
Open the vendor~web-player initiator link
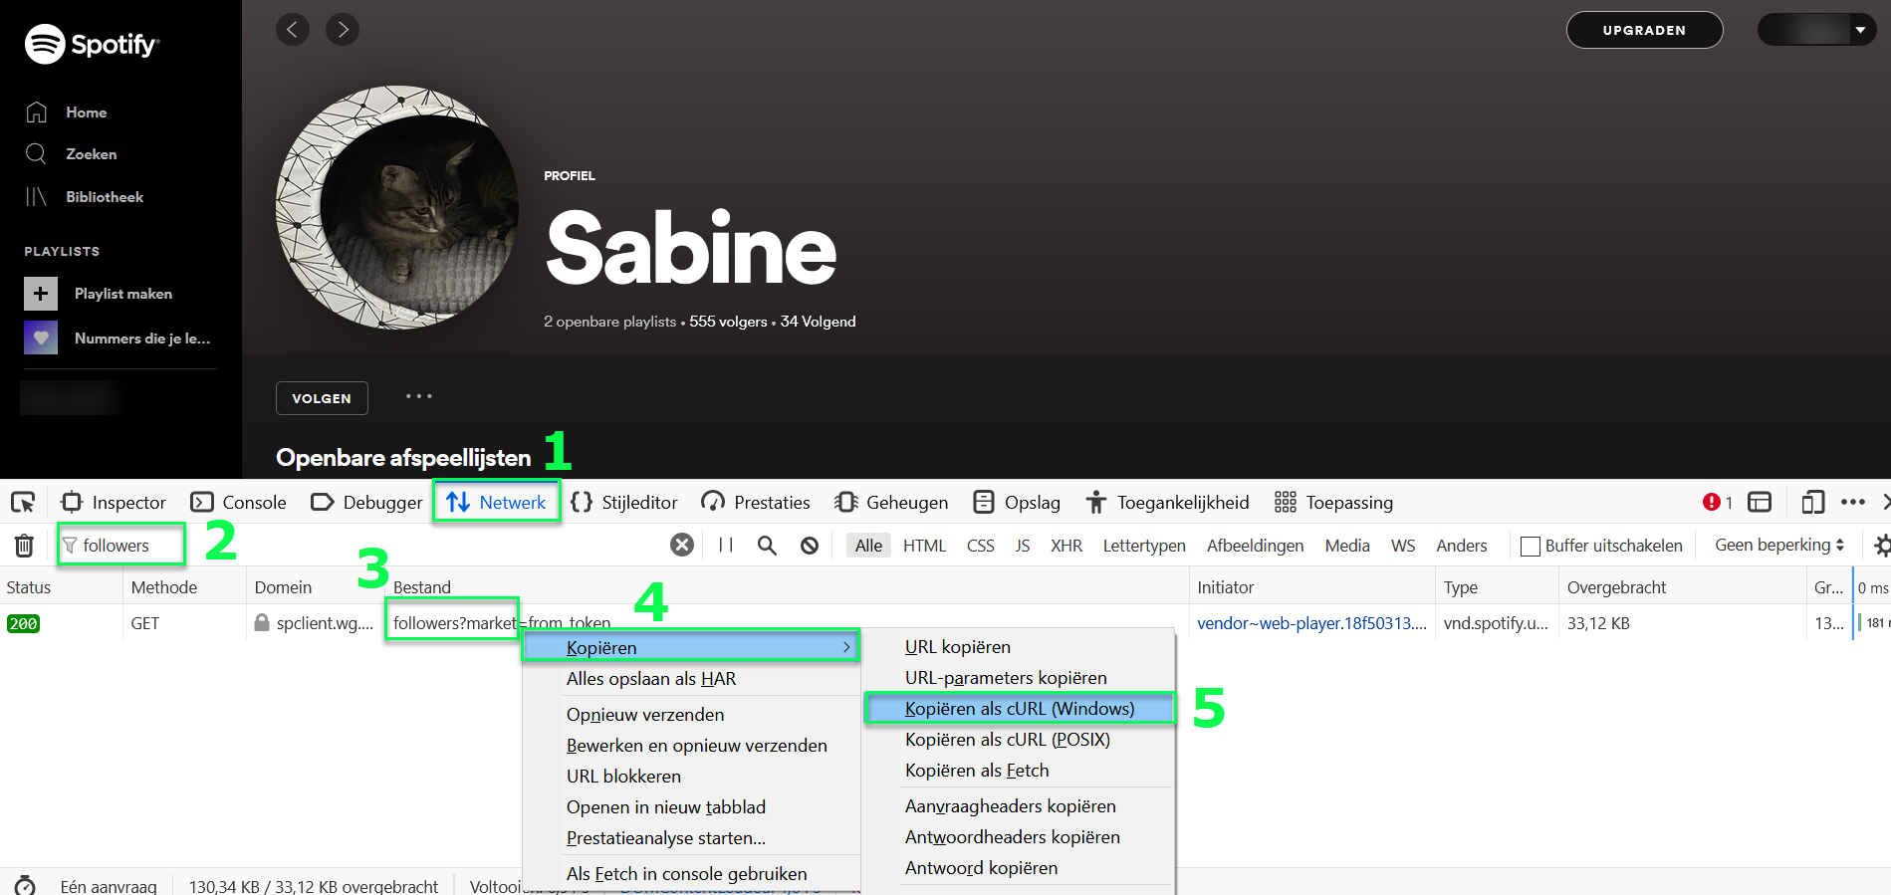point(1311,623)
